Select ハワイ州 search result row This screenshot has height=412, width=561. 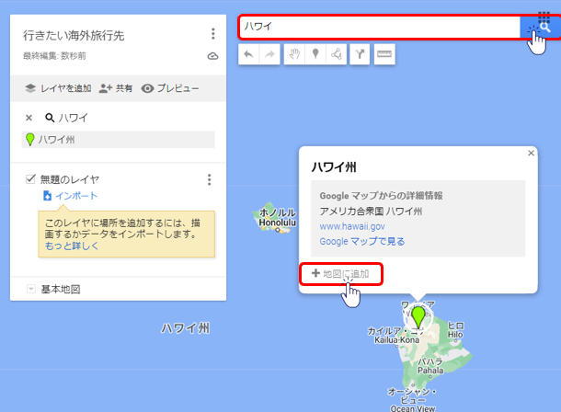click(118, 140)
